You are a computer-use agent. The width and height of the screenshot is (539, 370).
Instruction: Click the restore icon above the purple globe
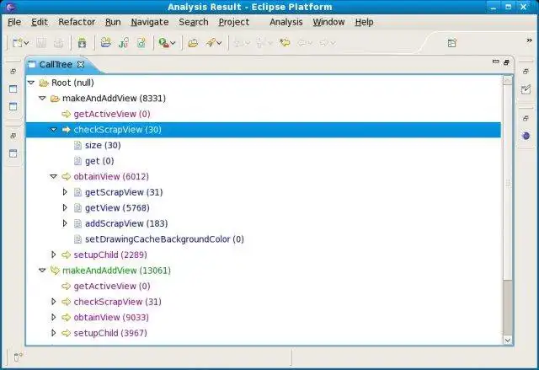(526, 118)
